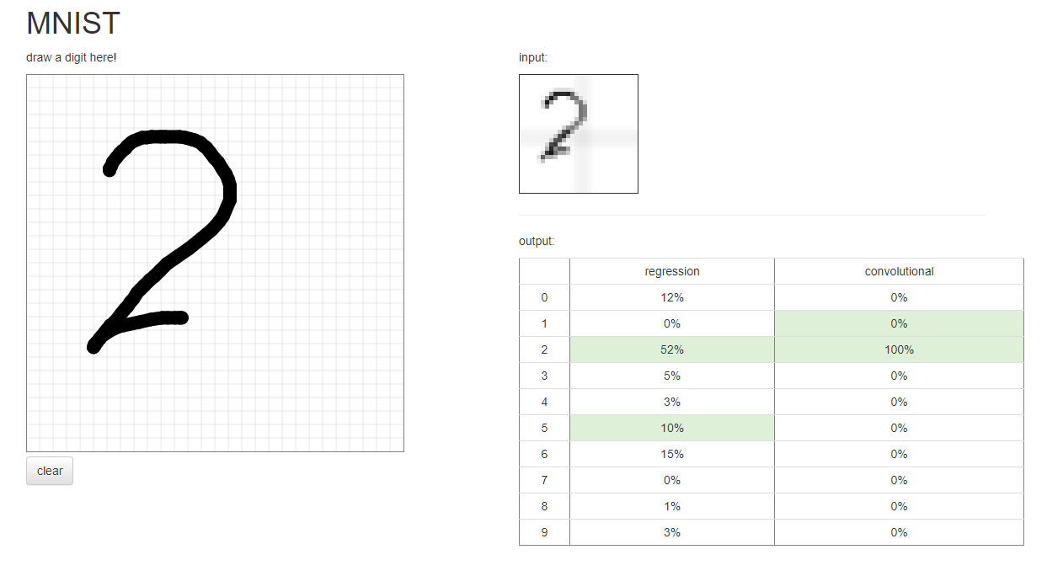The image size is (1047, 576).
Task: Click the 5% regression cell for digit 3
Action: coord(672,376)
